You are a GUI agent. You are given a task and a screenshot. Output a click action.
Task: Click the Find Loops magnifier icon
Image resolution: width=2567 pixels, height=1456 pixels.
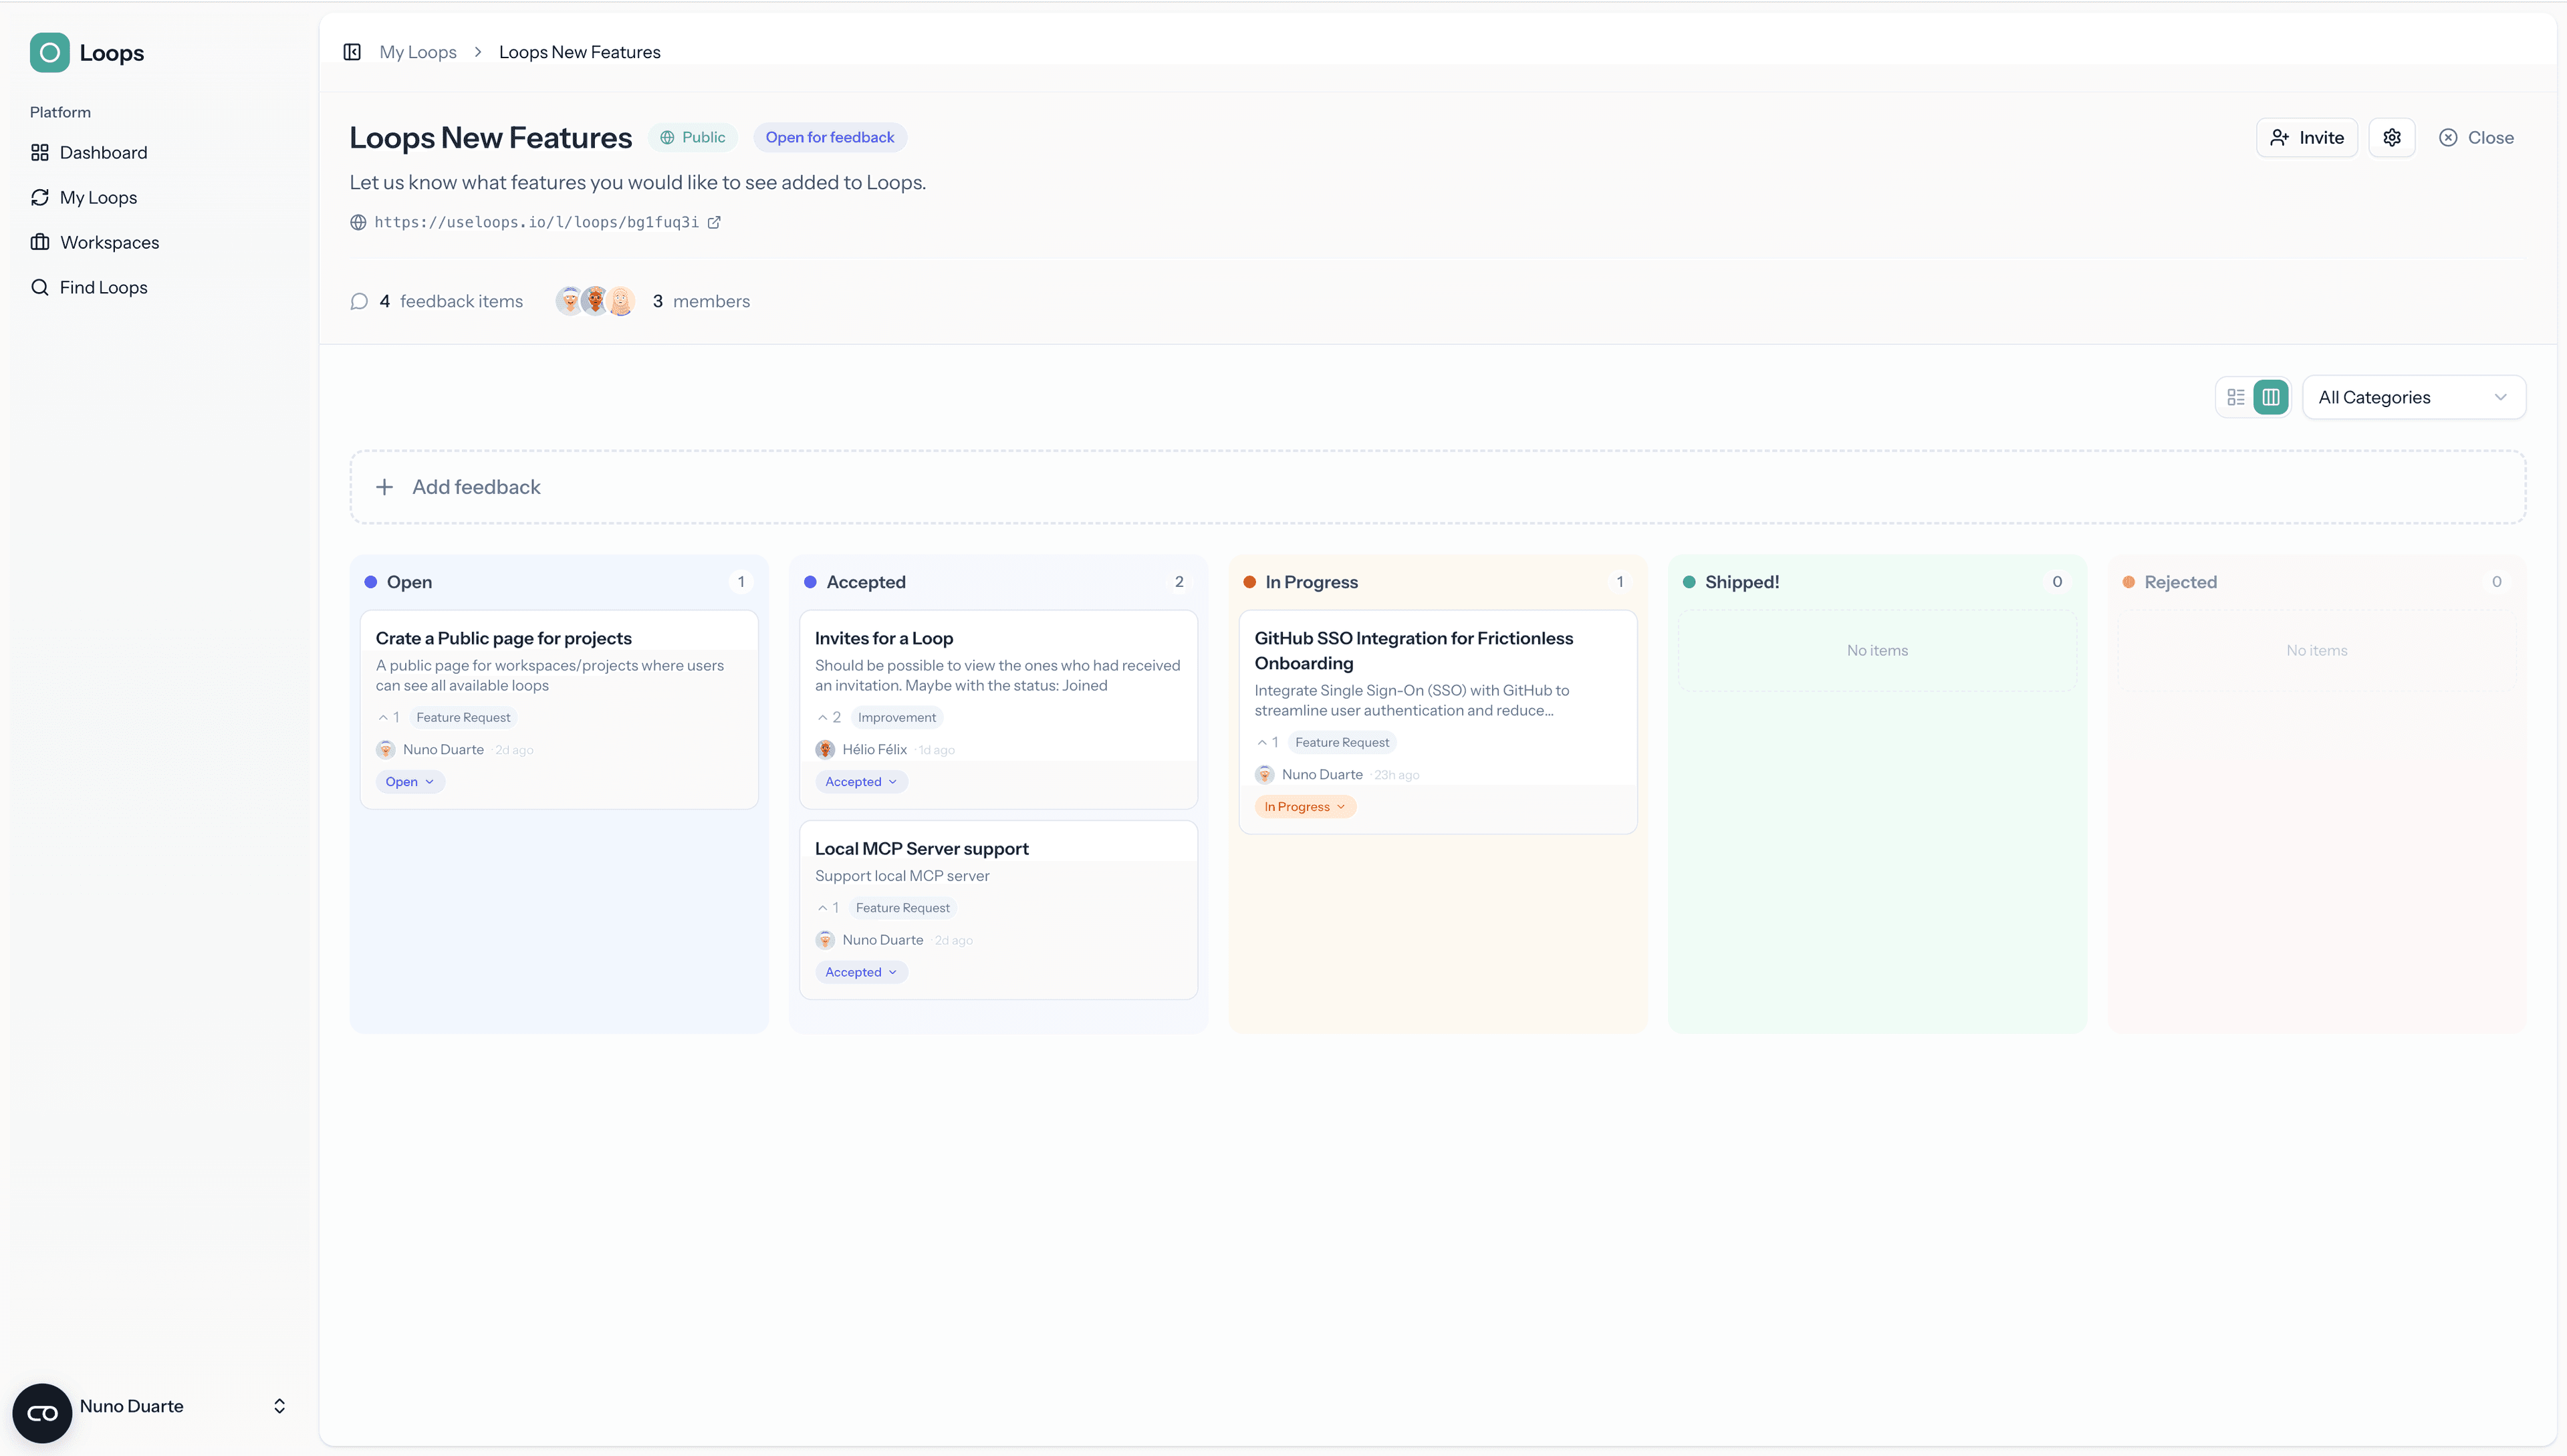tap(39, 287)
